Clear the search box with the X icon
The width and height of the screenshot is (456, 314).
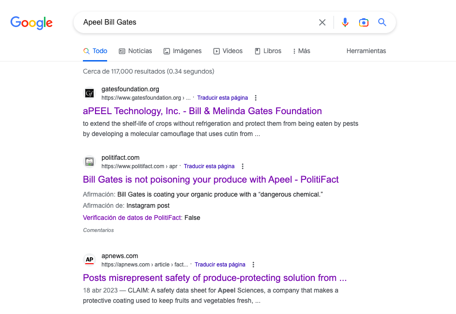[322, 22]
